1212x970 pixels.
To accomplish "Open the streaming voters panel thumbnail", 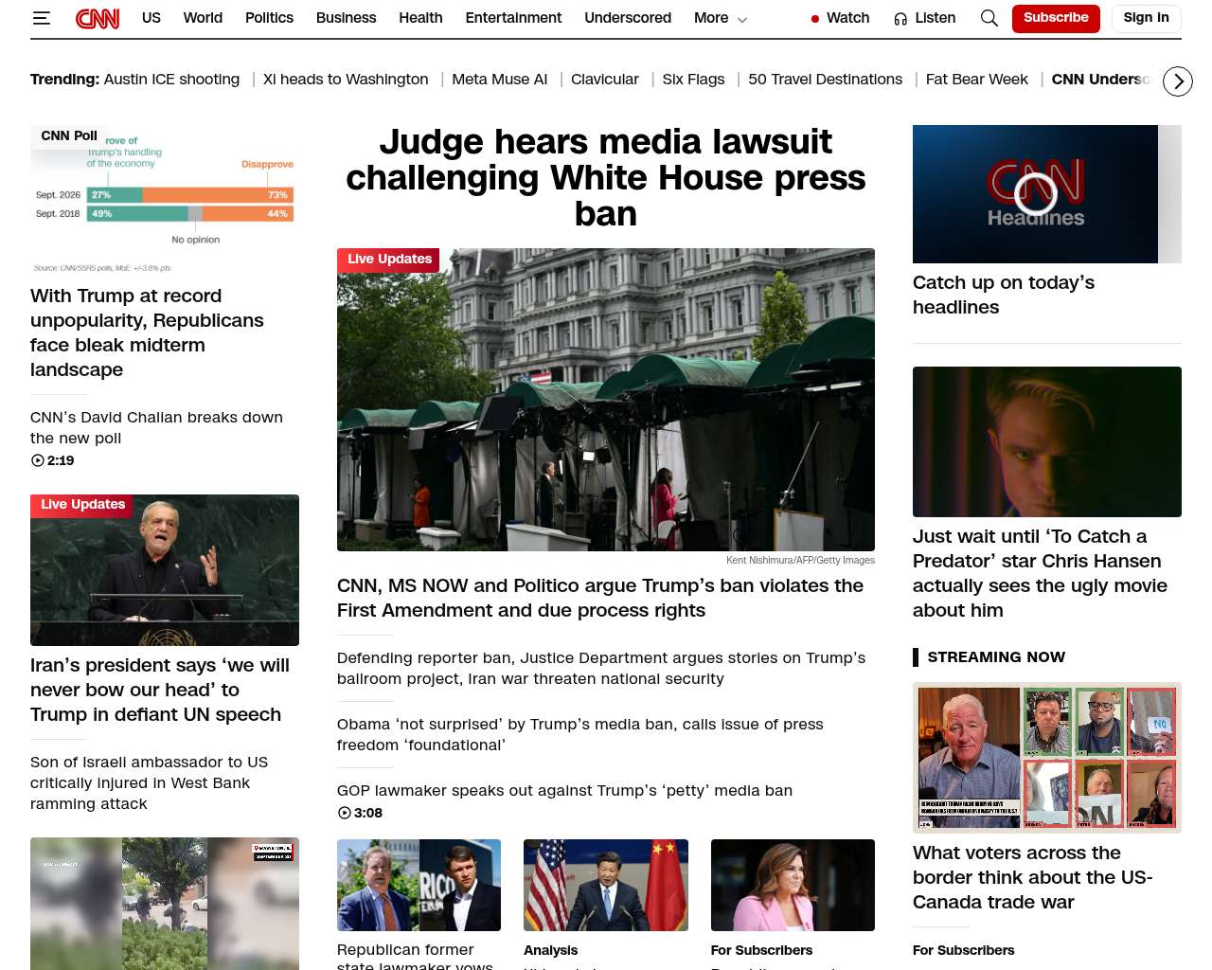I will coord(1047,758).
